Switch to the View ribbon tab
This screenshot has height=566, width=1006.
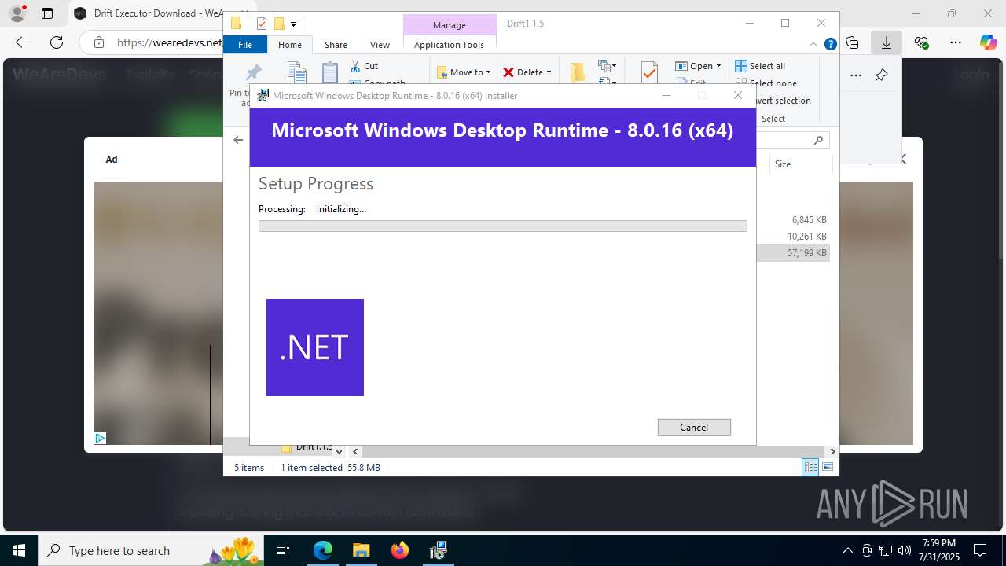click(380, 45)
